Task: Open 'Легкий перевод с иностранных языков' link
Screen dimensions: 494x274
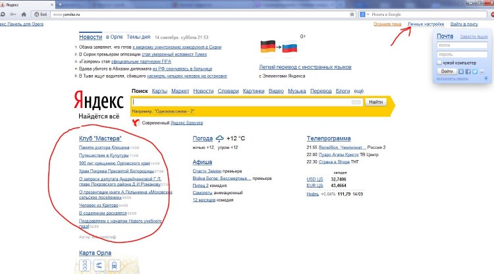Action: 305,67
